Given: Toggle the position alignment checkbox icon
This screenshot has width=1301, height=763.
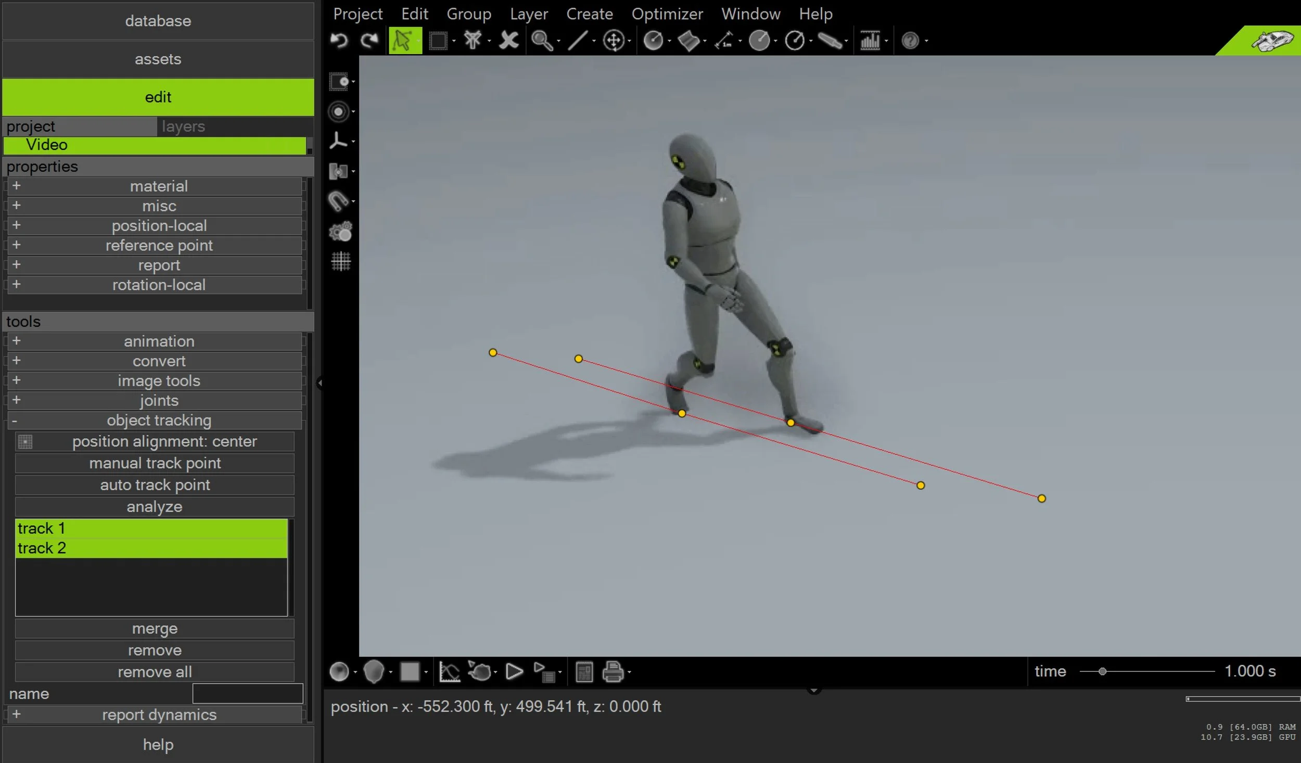Looking at the screenshot, I should (x=25, y=442).
